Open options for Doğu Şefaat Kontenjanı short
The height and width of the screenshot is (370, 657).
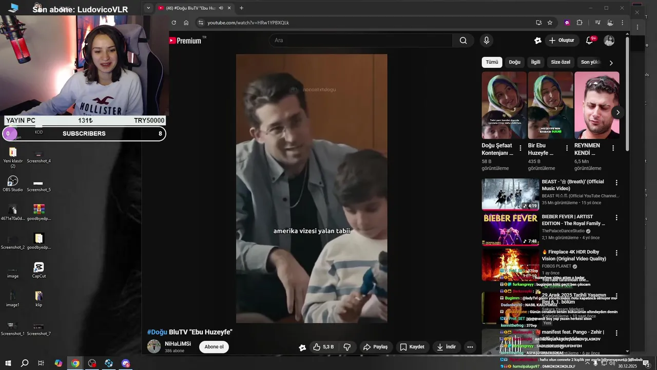pyautogui.click(x=520, y=148)
